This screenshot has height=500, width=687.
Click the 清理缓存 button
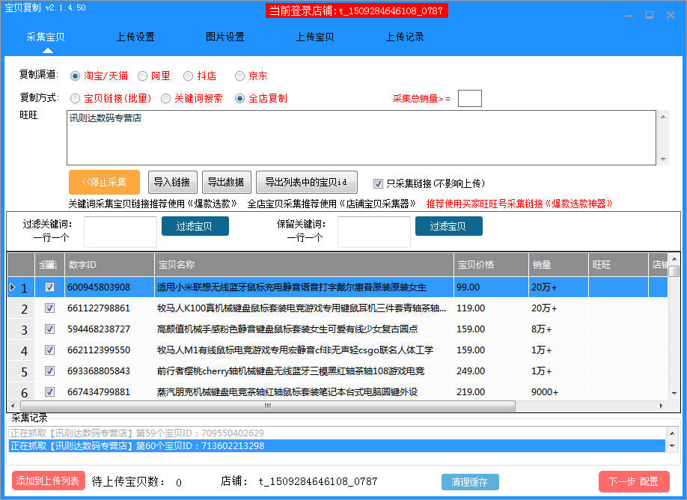click(470, 481)
